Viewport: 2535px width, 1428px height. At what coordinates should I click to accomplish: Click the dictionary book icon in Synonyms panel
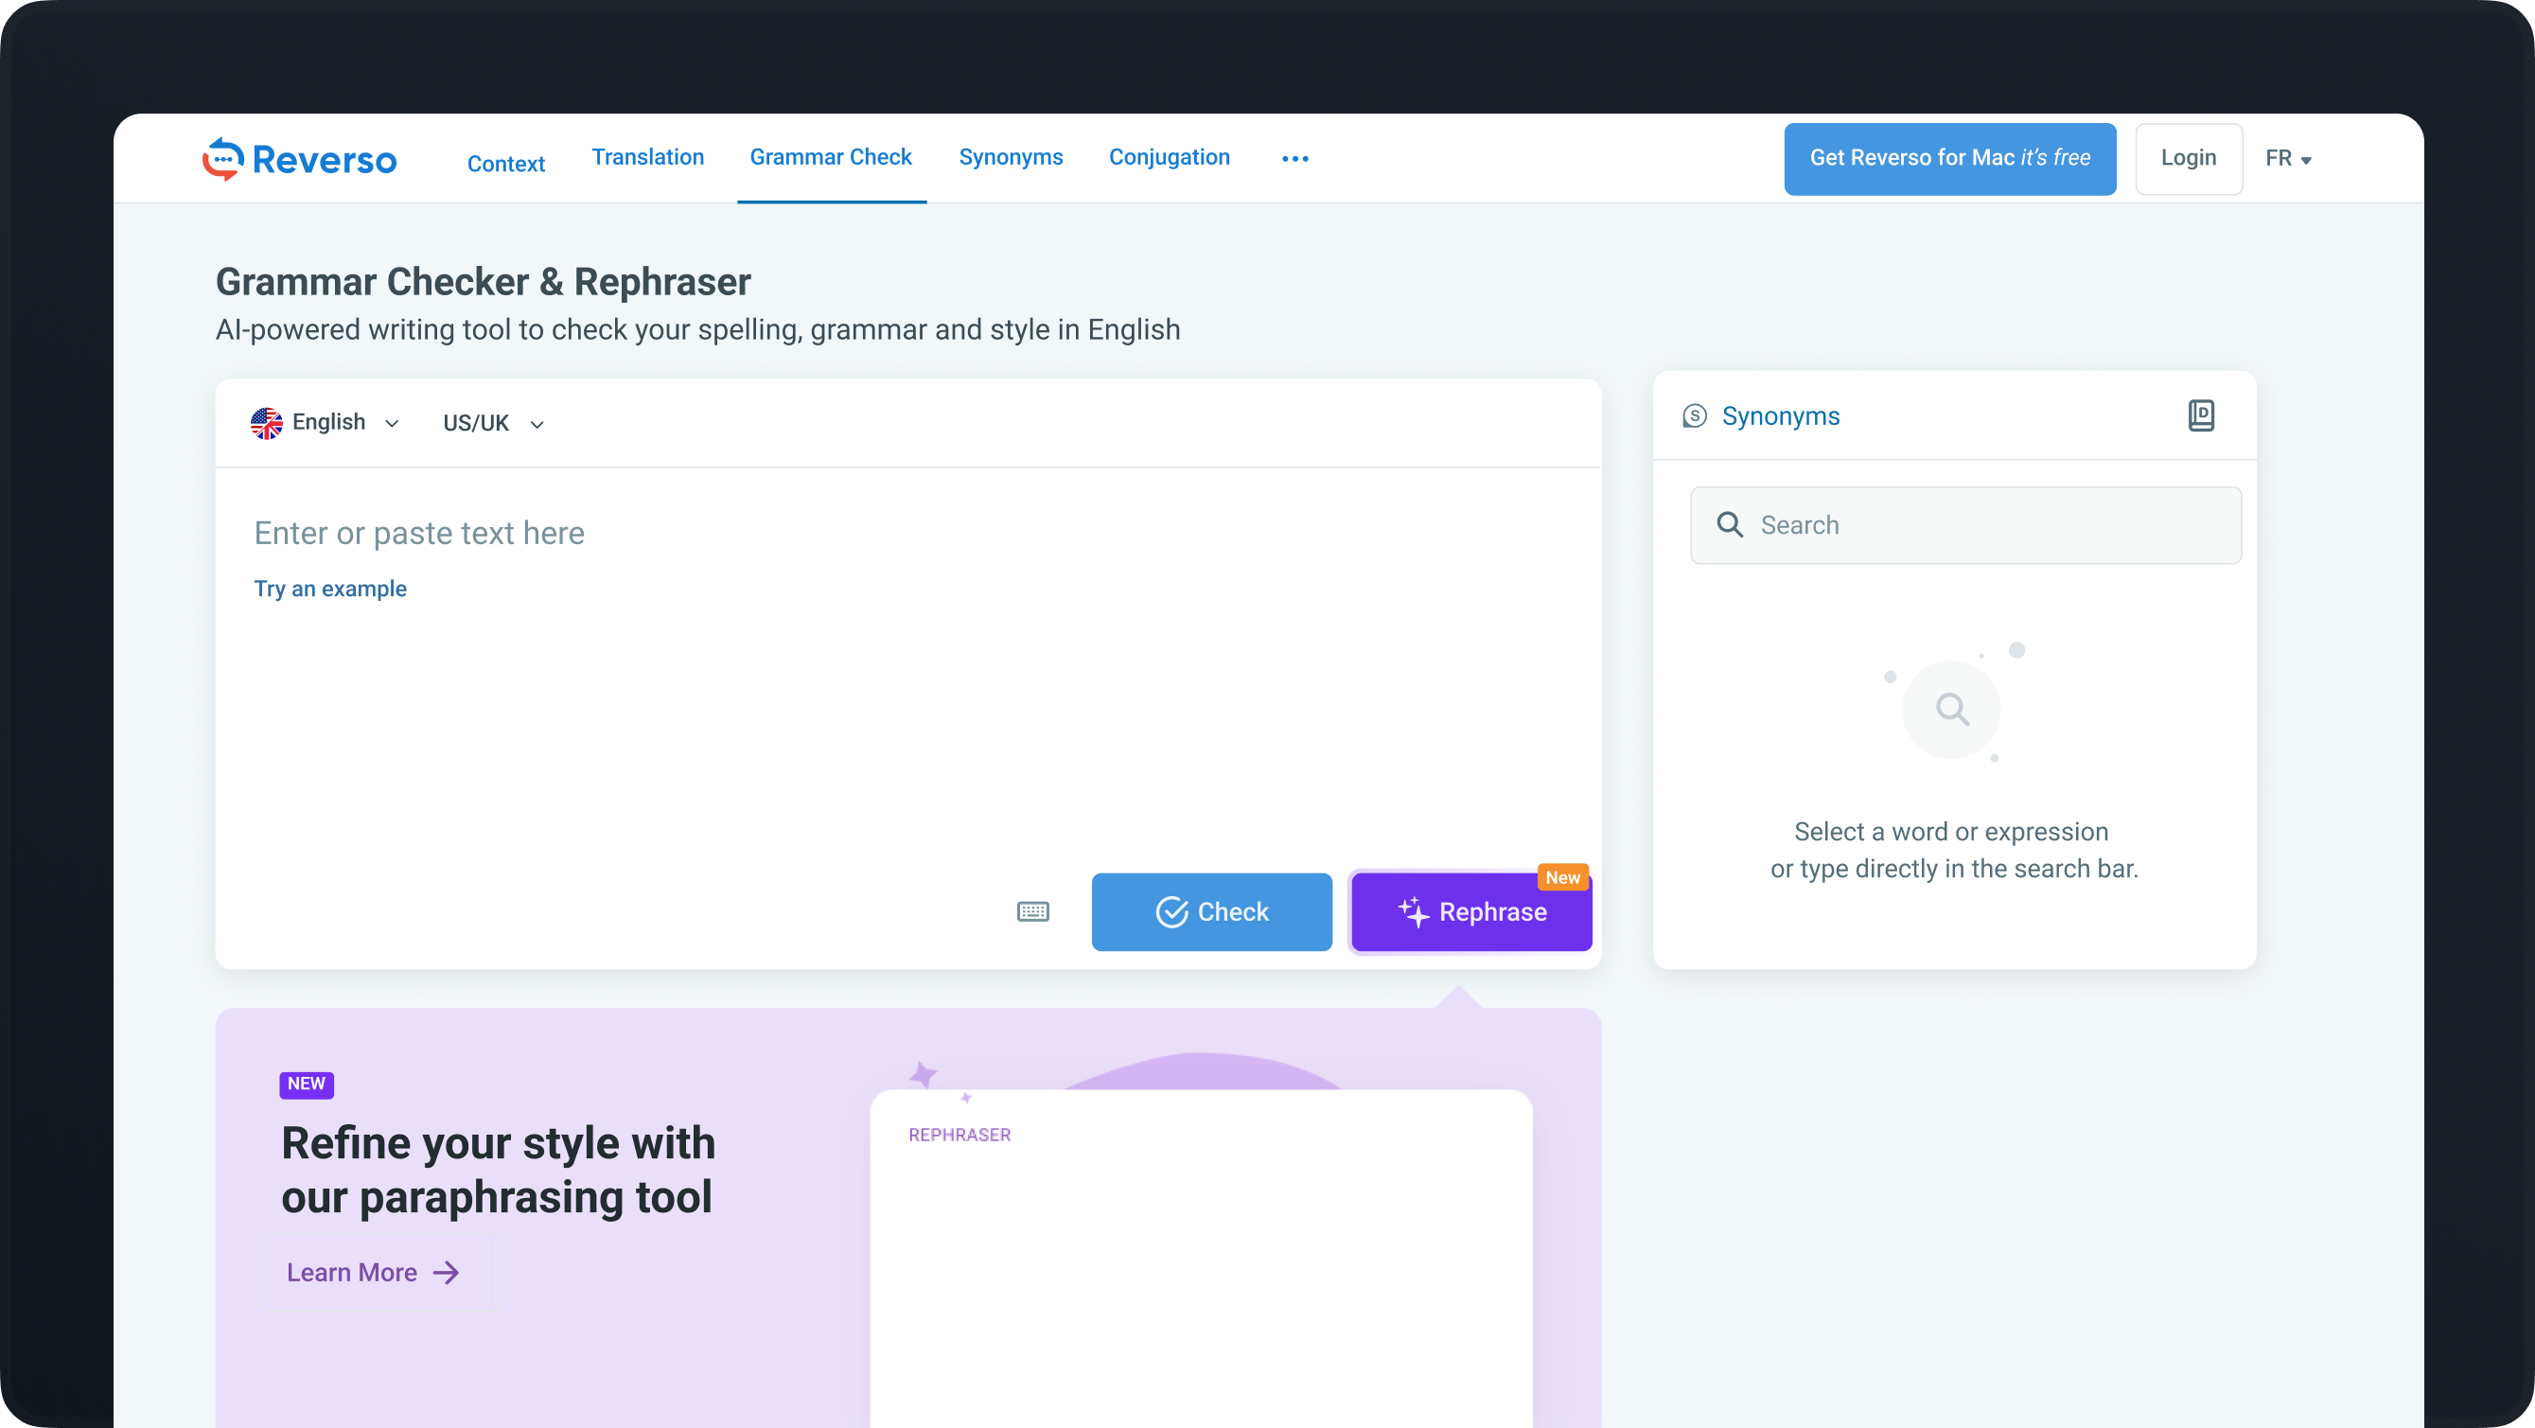click(x=2200, y=415)
